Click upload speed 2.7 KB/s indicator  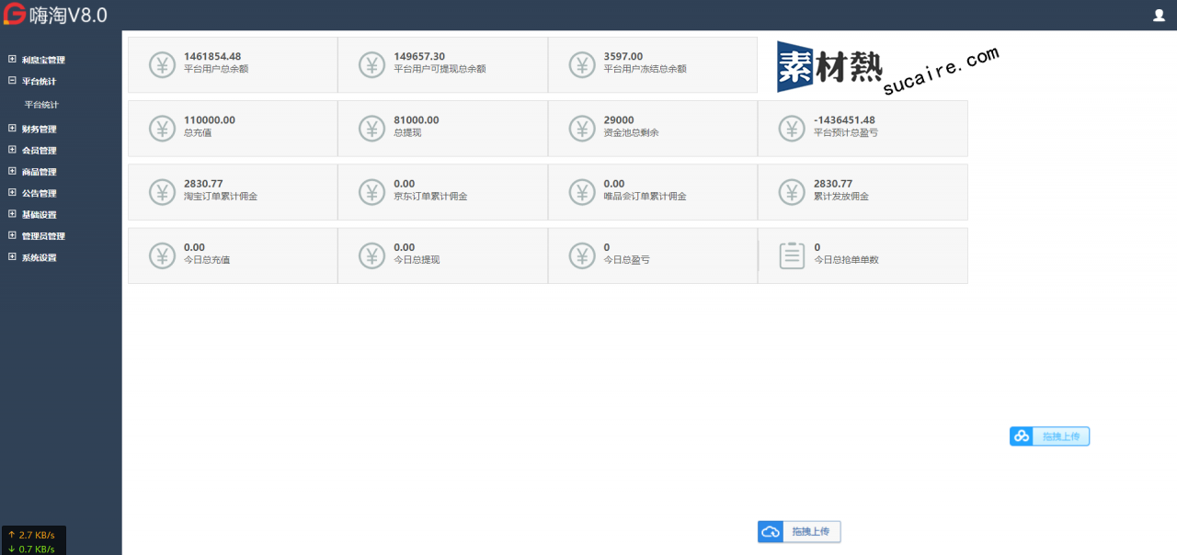click(x=32, y=535)
